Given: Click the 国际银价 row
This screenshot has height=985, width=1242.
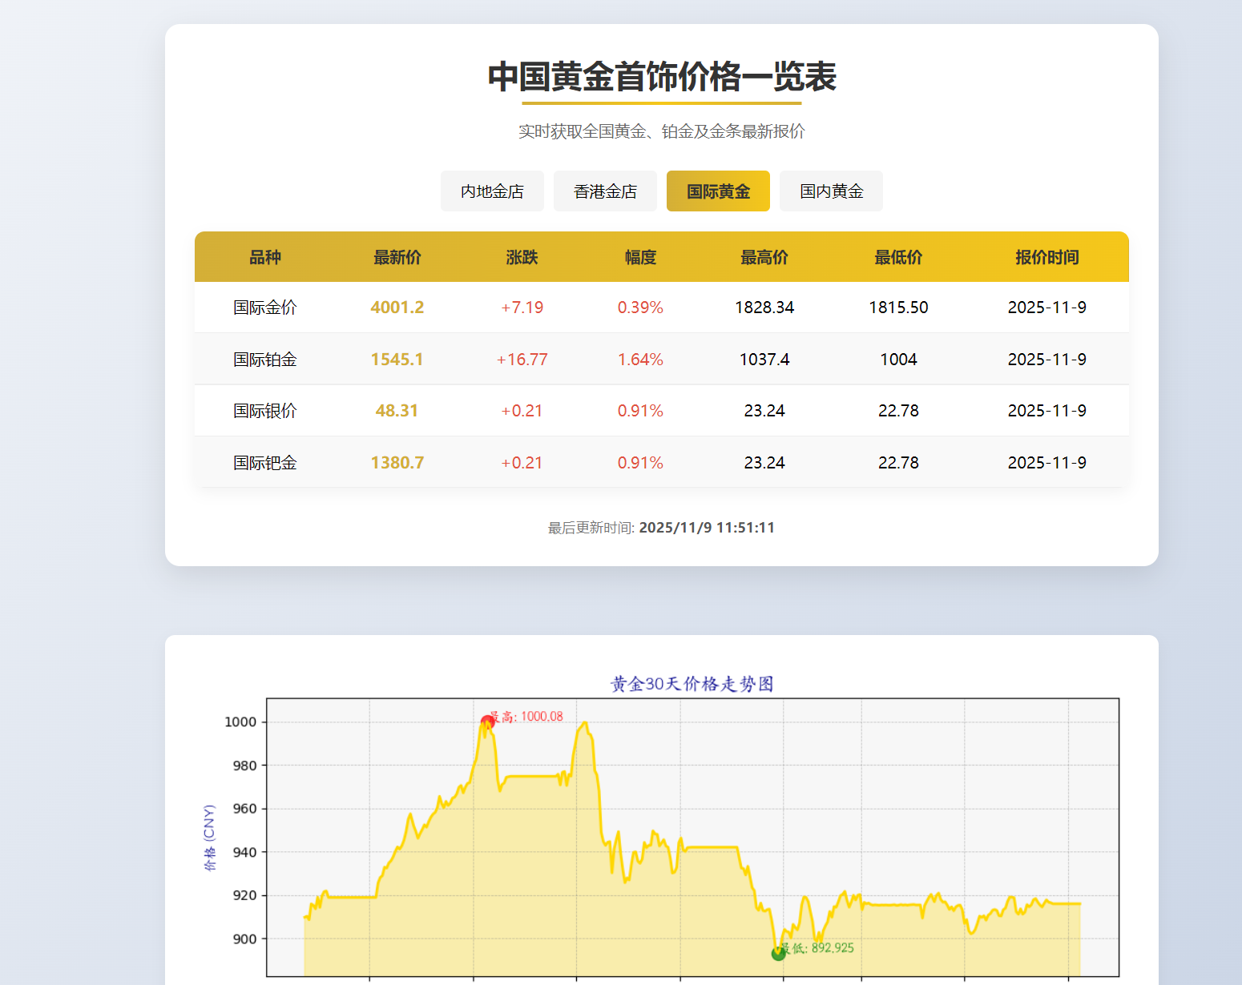Looking at the screenshot, I should tap(561, 410).
